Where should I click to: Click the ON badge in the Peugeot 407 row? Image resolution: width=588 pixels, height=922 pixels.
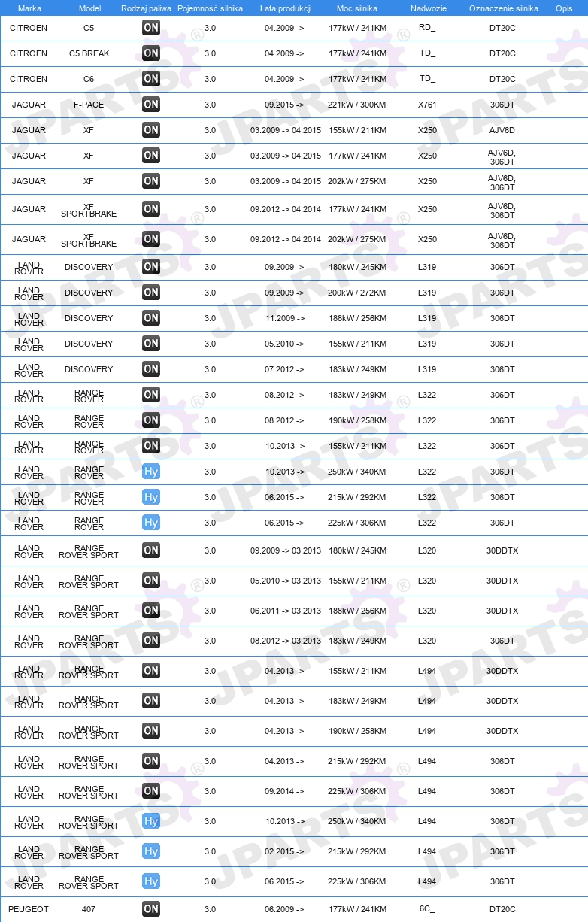pyautogui.click(x=151, y=909)
